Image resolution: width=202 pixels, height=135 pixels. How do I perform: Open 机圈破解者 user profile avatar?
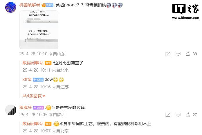[x=11, y=7]
